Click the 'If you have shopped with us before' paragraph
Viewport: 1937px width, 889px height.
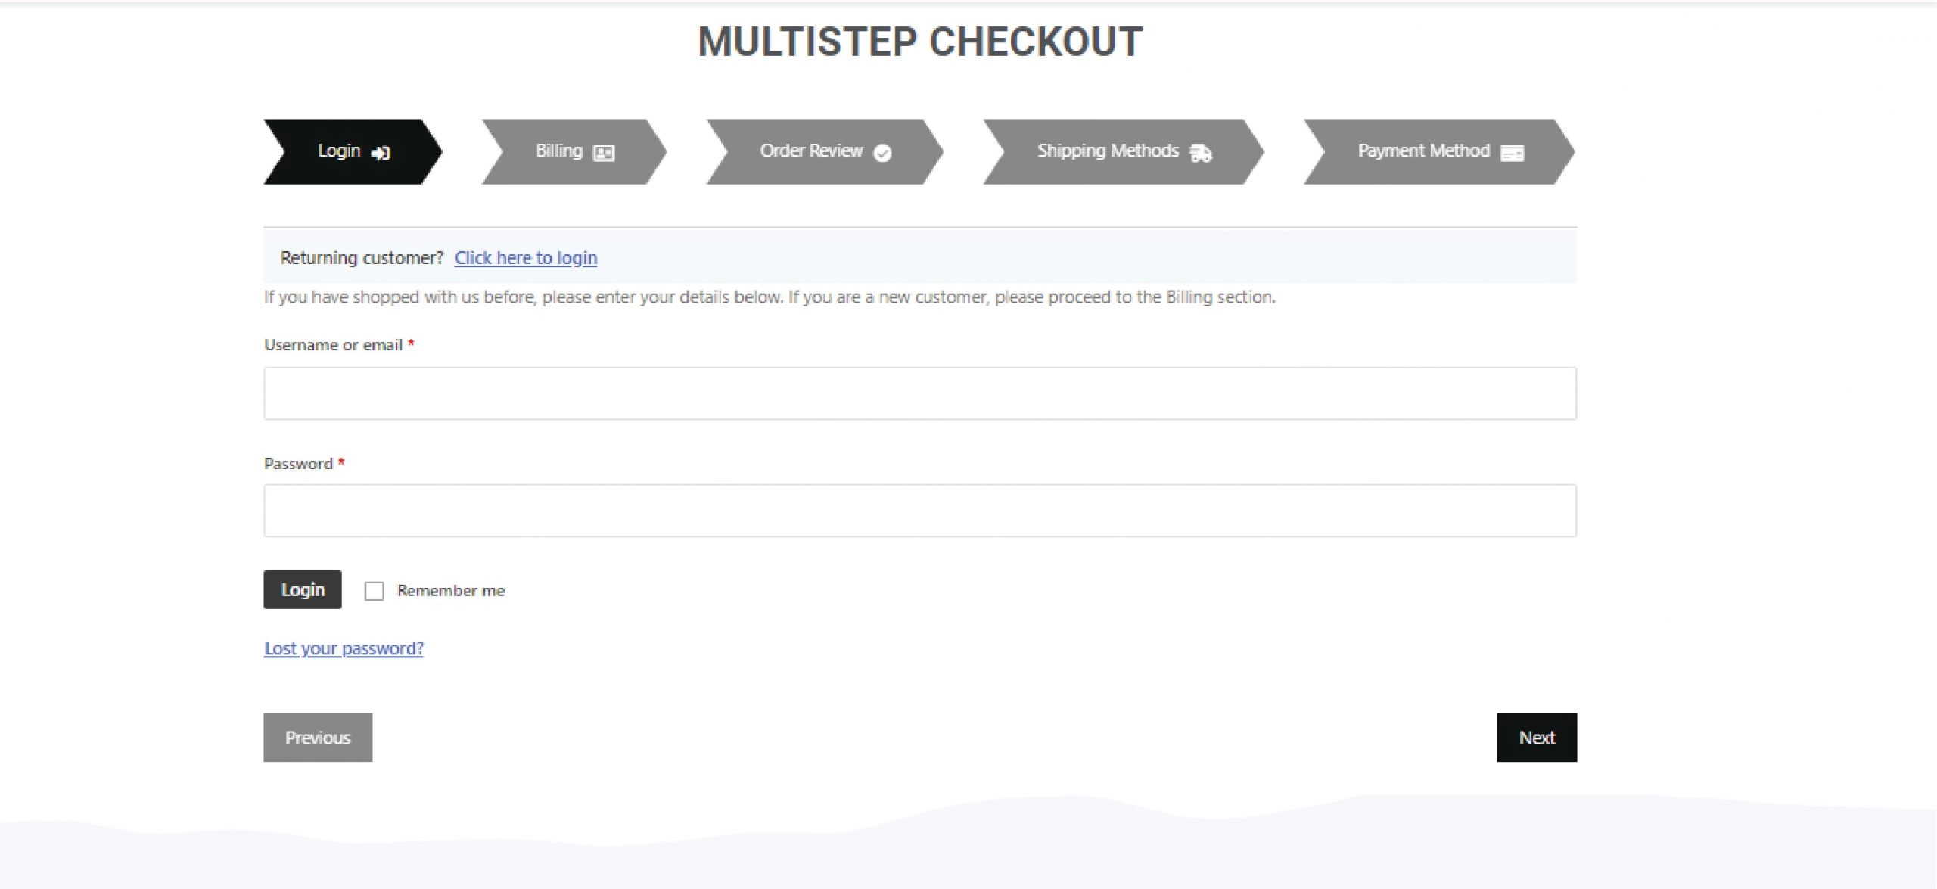coord(770,297)
